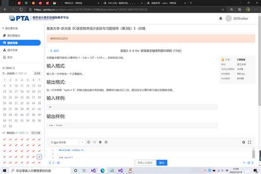Open the Edge profile avatar in toolbar

click(247, 10)
